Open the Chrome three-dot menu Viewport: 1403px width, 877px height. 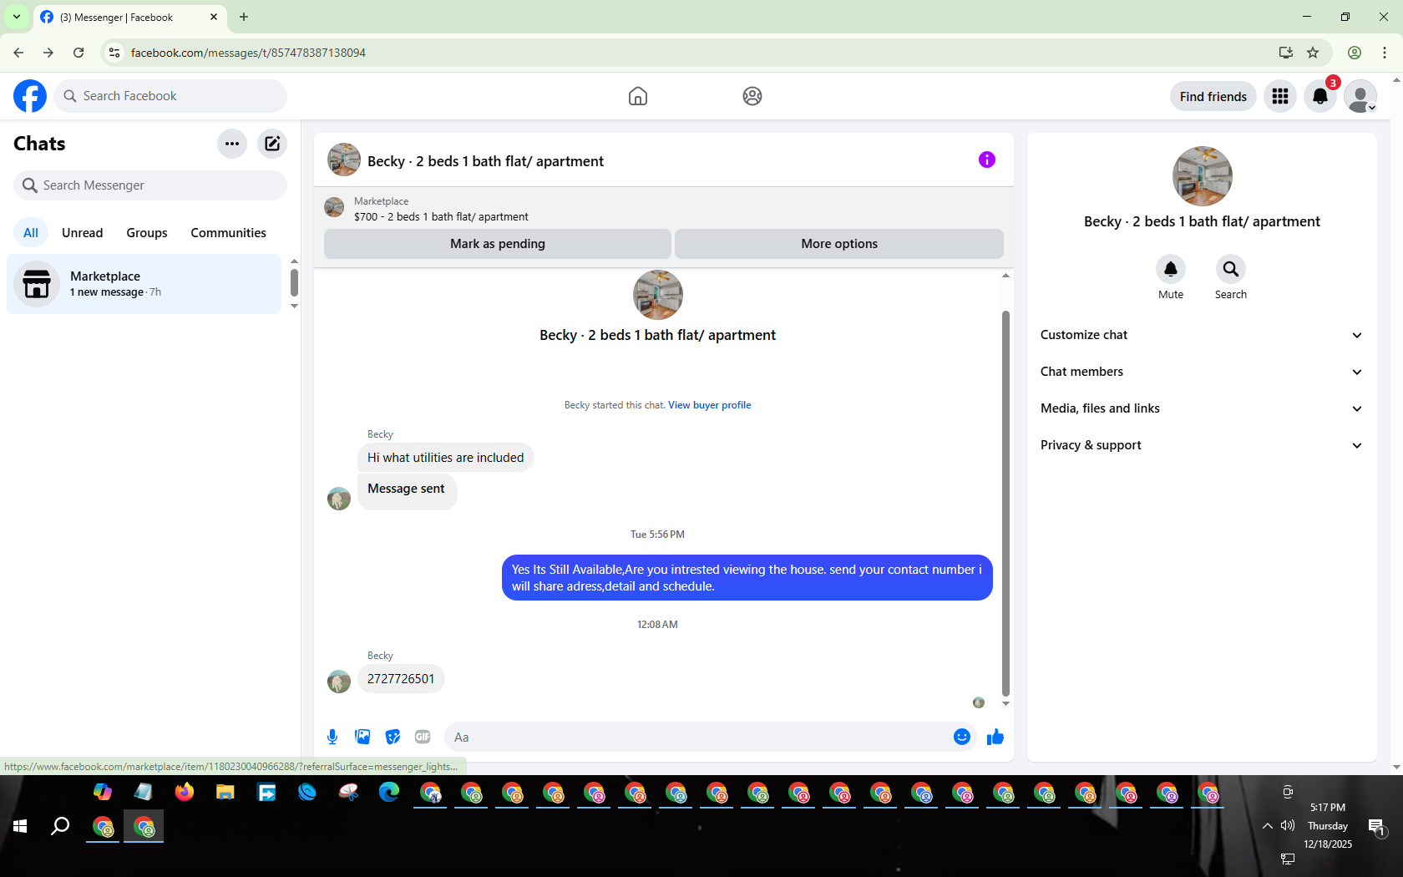click(1385, 53)
